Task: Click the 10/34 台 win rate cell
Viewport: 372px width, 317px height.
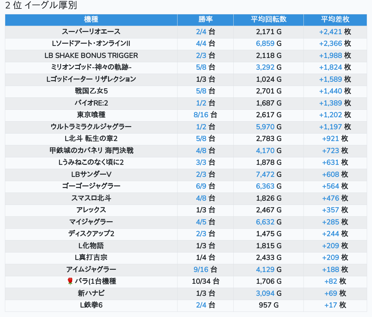Action: tap(206, 281)
